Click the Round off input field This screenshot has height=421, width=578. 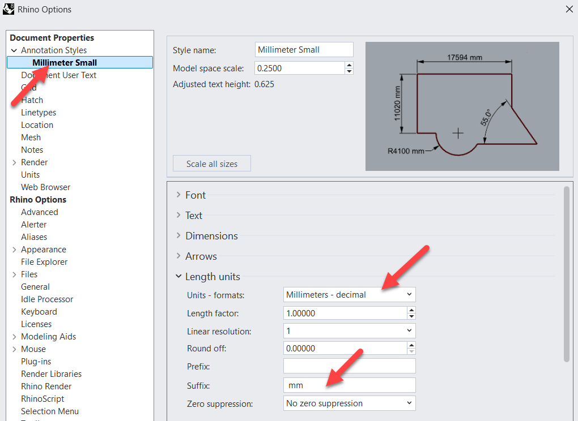346,348
